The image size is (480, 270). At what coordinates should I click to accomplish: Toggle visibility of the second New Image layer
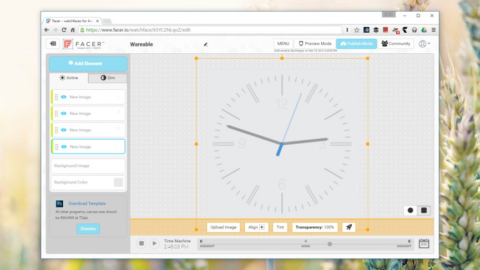(x=63, y=114)
